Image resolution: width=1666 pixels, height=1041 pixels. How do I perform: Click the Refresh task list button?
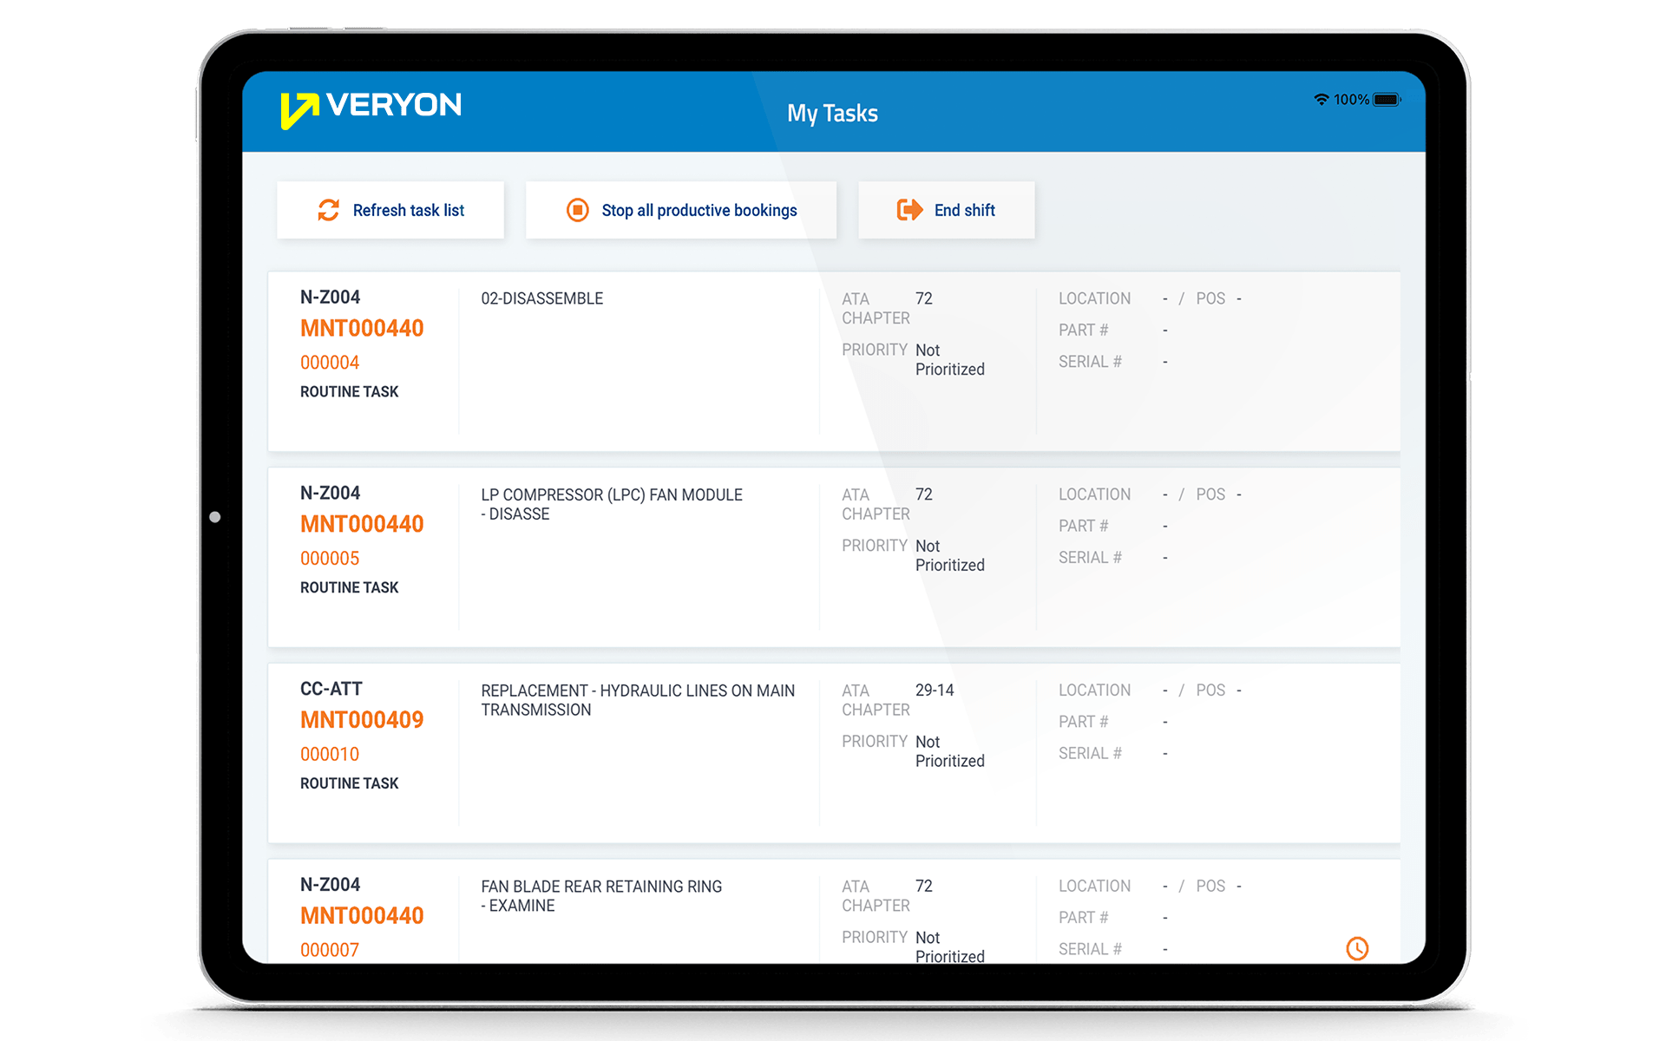point(393,209)
